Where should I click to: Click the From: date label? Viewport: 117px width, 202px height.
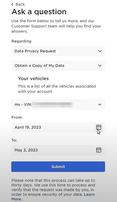(17, 117)
